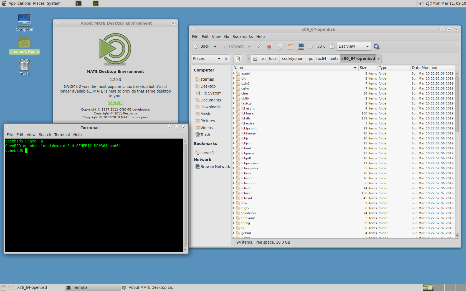Open List View mode dropdown
Image resolution: width=466 pixels, height=291 pixels.
coord(354,46)
